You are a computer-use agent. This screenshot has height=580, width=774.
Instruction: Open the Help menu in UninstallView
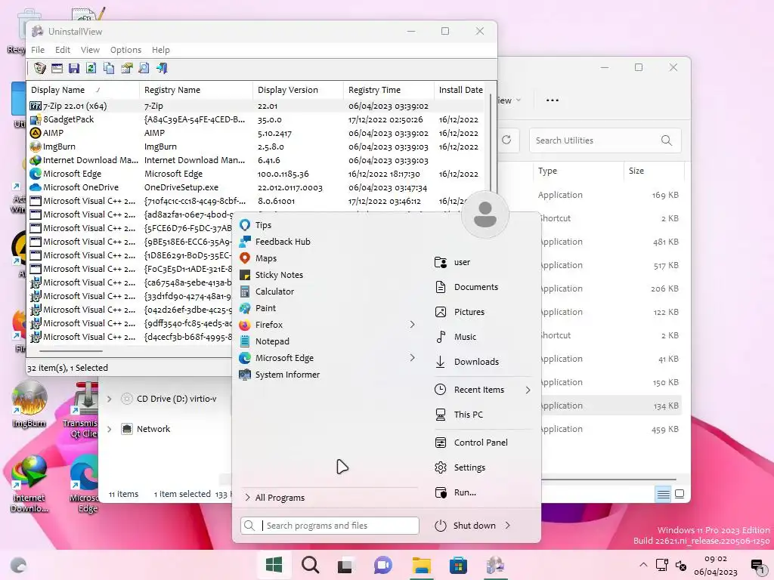click(x=160, y=50)
